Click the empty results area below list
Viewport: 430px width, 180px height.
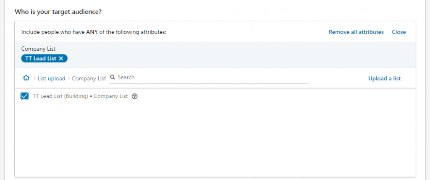point(215,139)
